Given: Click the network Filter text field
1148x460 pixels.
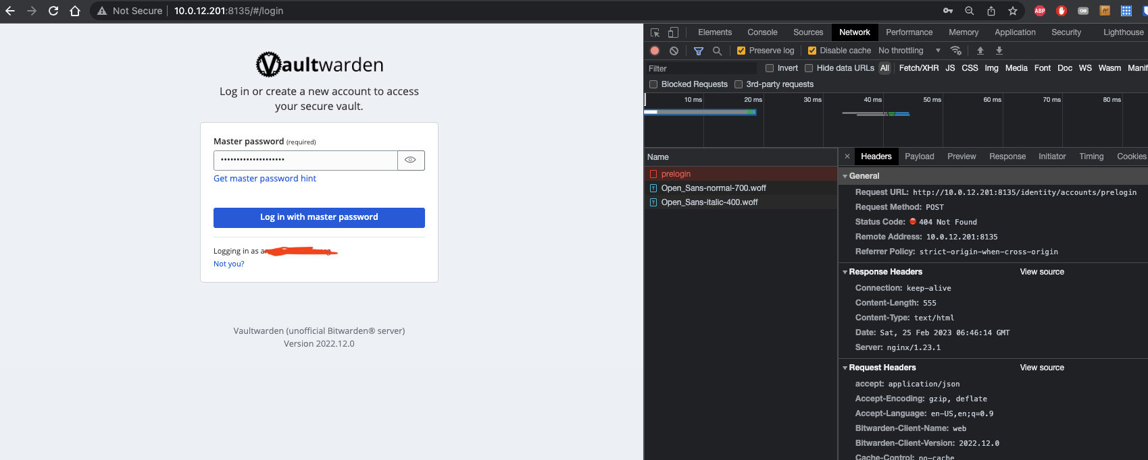Looking at the screenshot, I should 701,68.
